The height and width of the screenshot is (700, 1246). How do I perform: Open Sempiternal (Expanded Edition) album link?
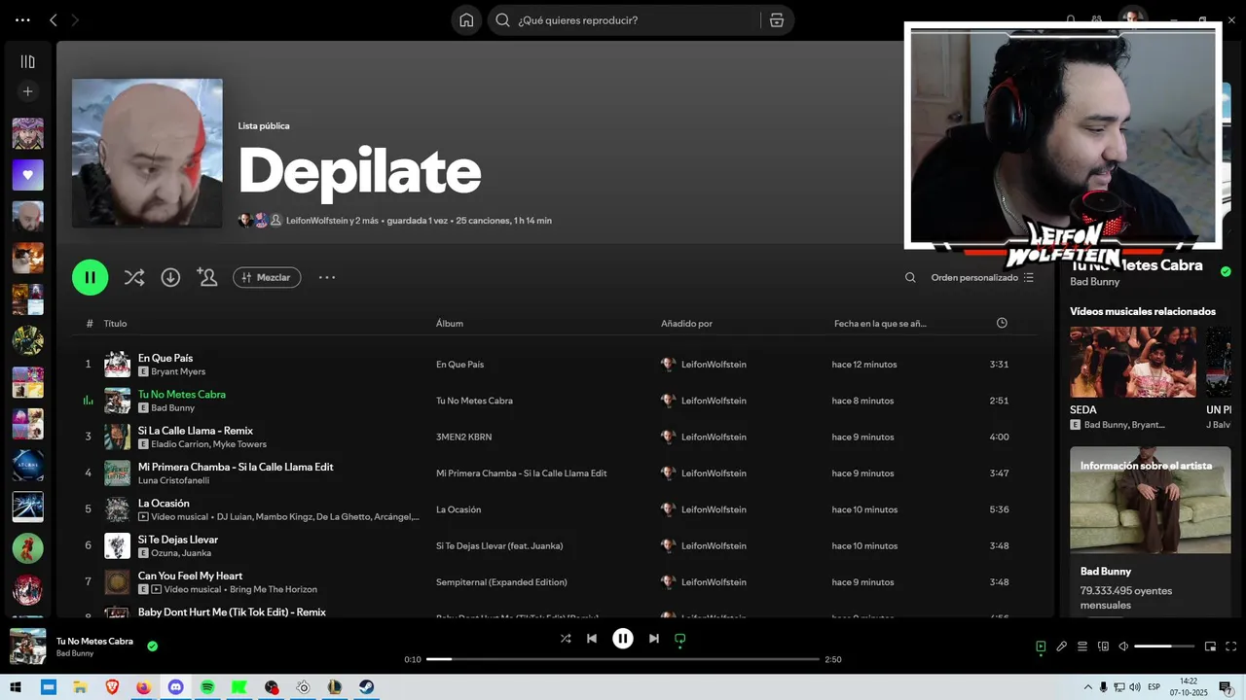pyautogui.click(x=501, y=582)
